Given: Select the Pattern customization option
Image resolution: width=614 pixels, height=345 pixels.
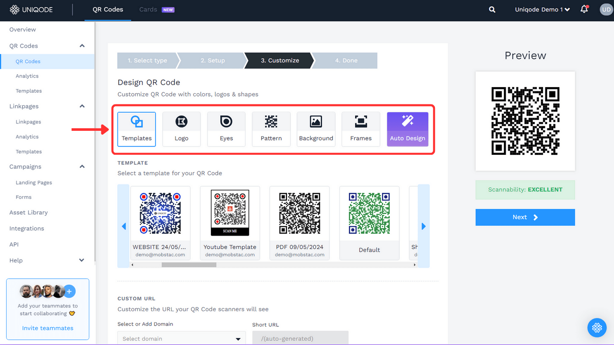Looking at the screenshot, I should pyautogui.click(x=271, y=129).
